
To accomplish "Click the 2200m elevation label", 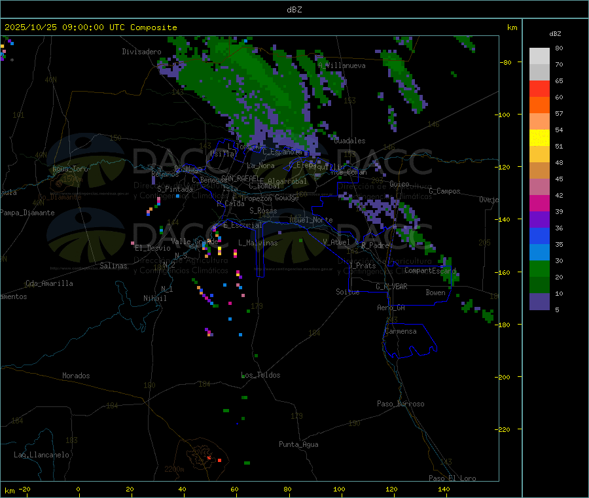I will [x=174, y=469].
